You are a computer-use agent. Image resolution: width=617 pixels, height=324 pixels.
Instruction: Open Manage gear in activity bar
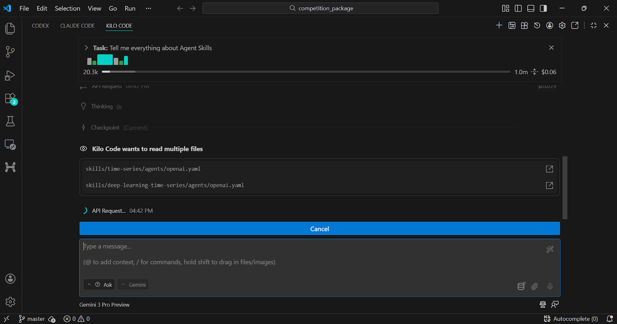10,302
